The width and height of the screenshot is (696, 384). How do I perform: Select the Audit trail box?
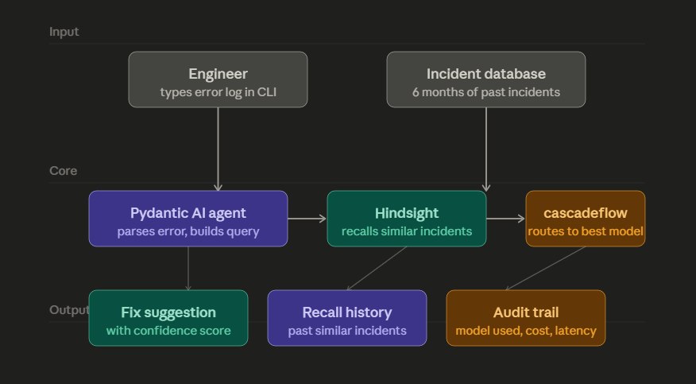click(x=526, y=318)
